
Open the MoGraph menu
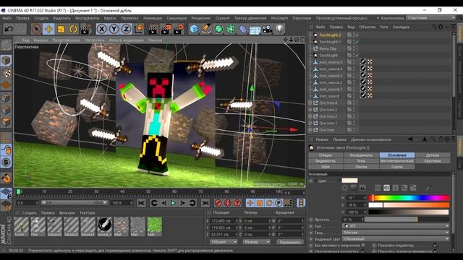[279, 18]
